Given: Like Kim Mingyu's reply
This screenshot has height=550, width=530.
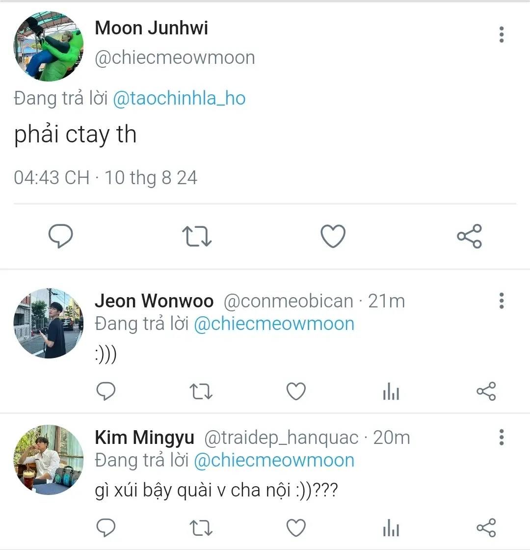Looking at the screenshot, I should click(x=296, y=528).
